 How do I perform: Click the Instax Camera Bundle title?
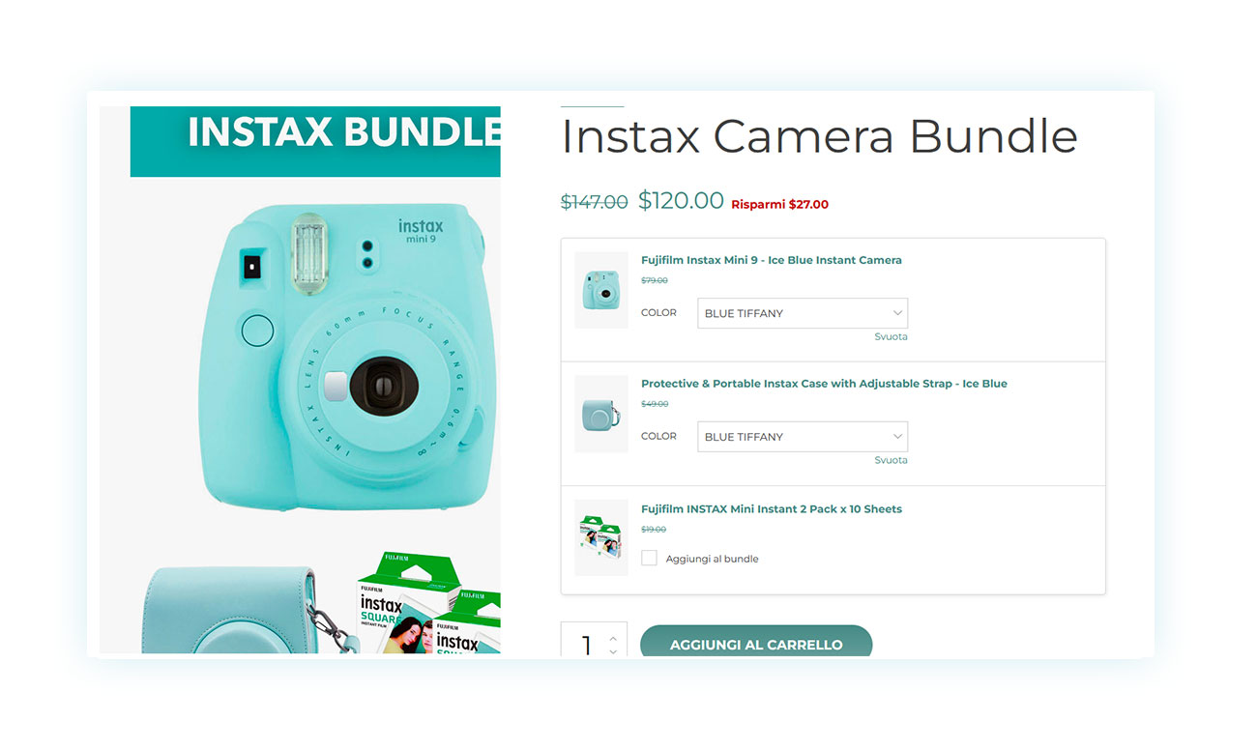click(819, 137)
